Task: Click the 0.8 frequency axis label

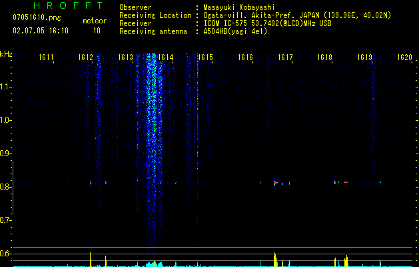Action: point(5,187)
